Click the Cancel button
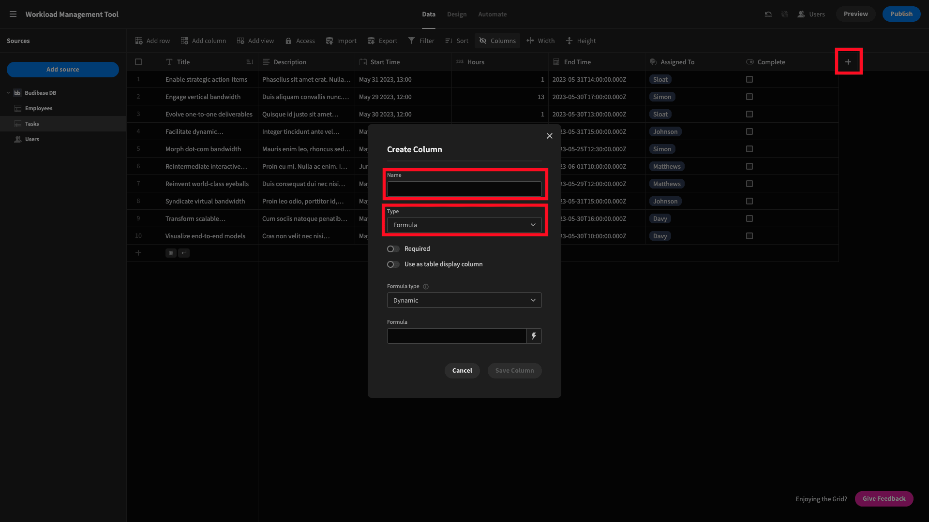This screenshot has height=522, width=929. (462, 371)
